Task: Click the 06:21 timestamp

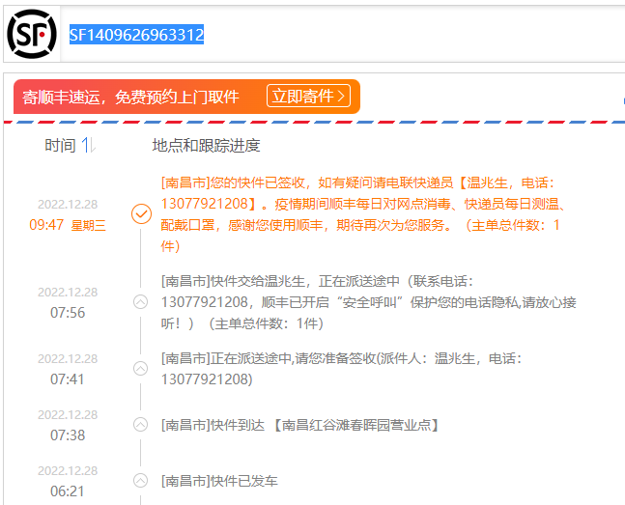Action: 68,491
